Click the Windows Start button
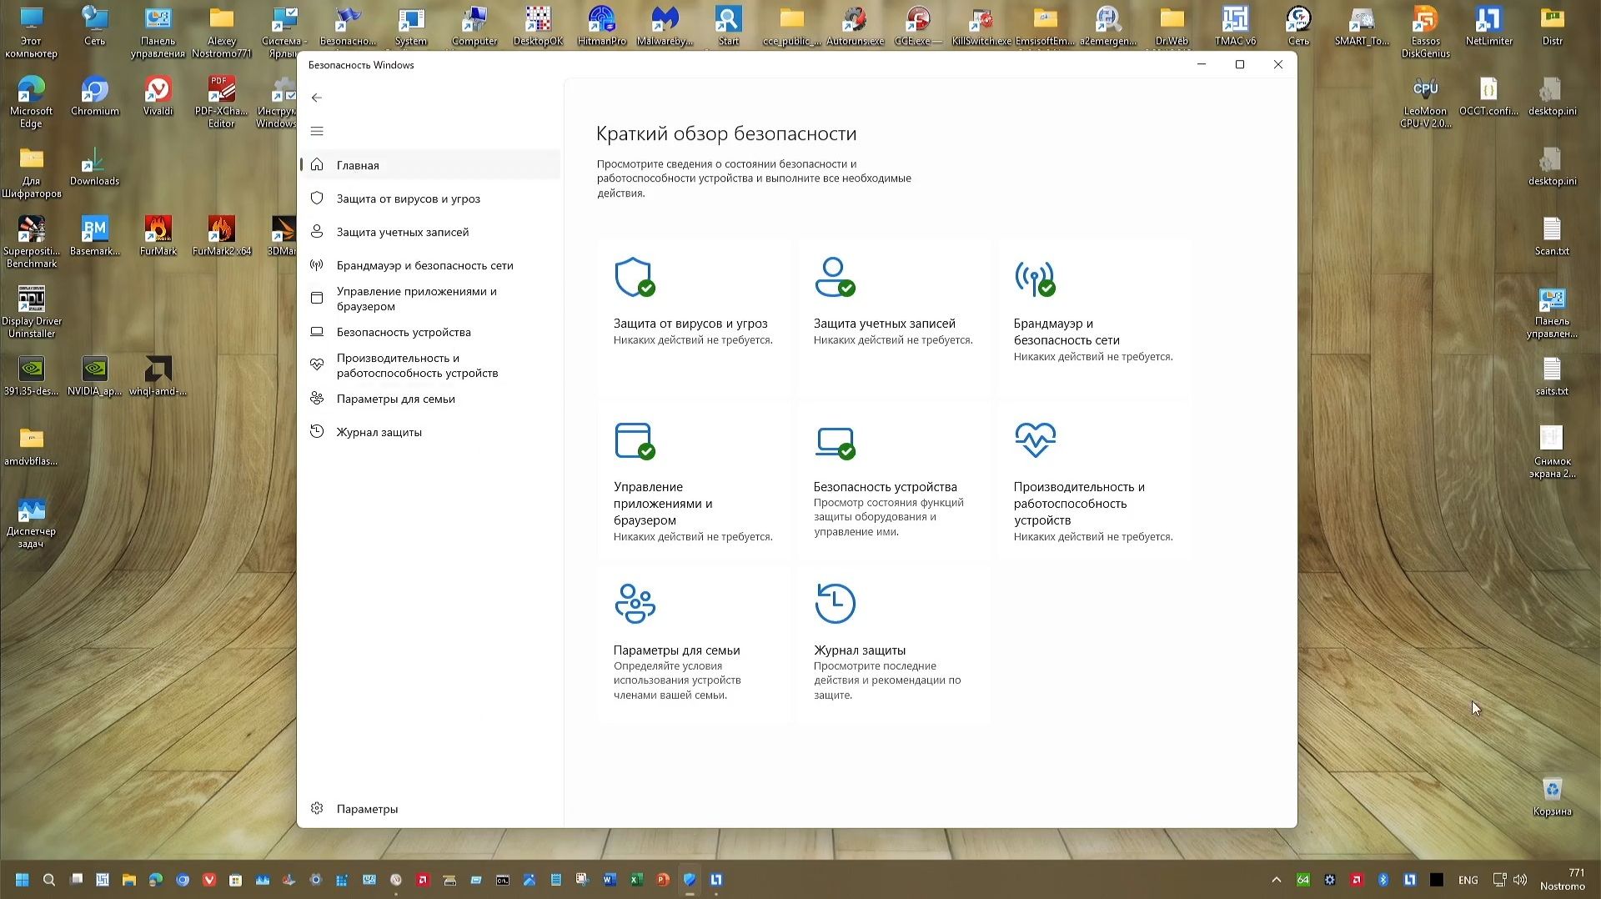 coord(23,880)
